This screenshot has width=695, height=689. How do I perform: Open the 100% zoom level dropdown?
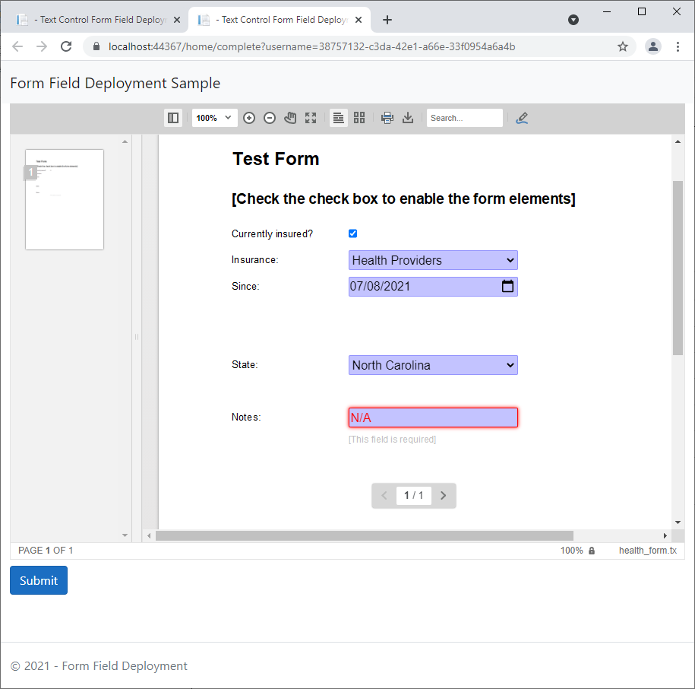[x=214, y=118]
